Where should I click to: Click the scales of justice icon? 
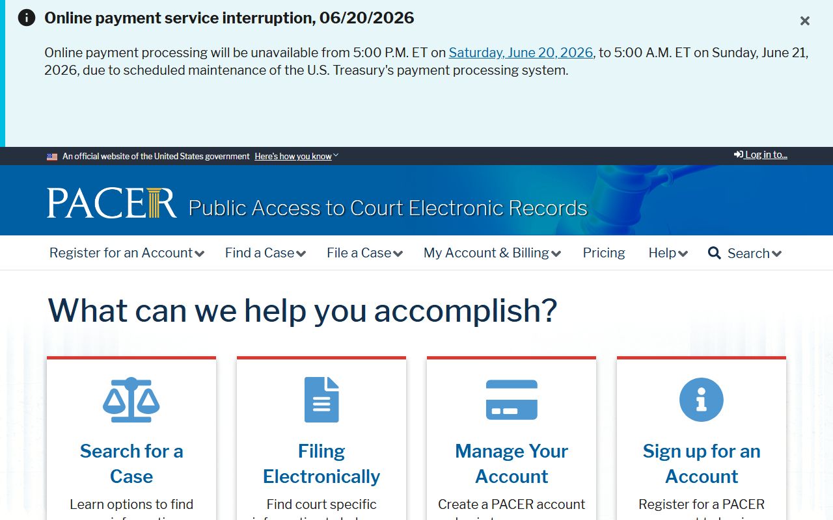click(131, 400)
